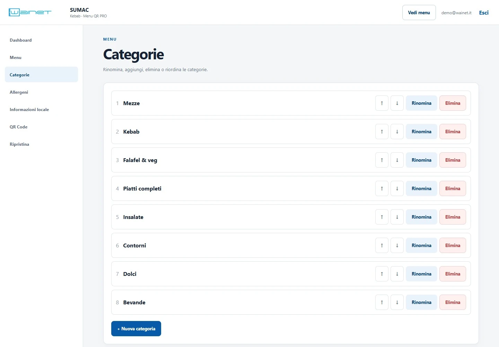This screenshot has width=499, height=347.
Task: Add a category with Nuova categoria
Action: pyautogui.click(x=136, y=329)
